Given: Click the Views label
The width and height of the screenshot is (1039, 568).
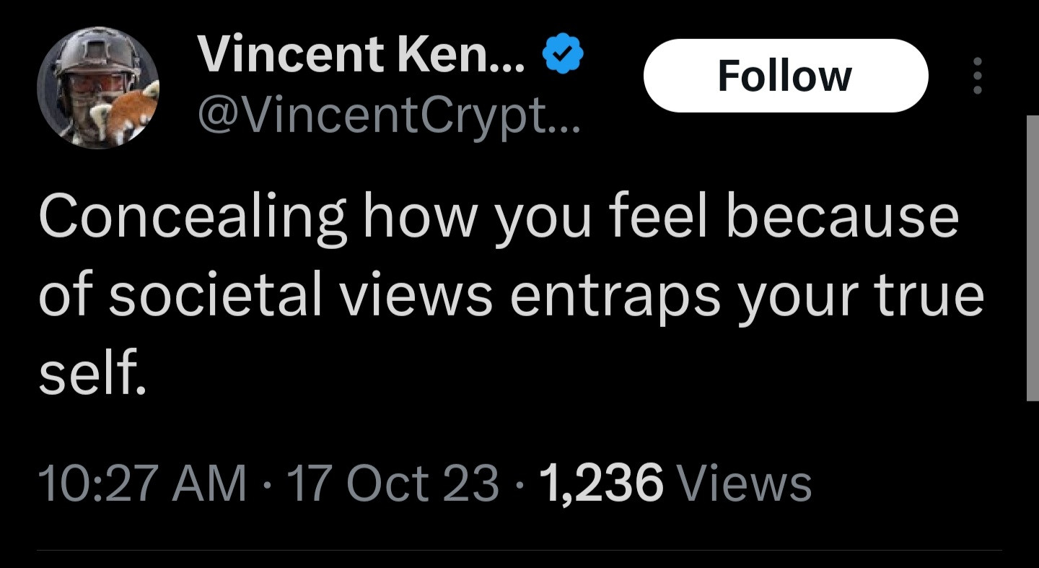Looking at the screenshot, I should [747, 483].
